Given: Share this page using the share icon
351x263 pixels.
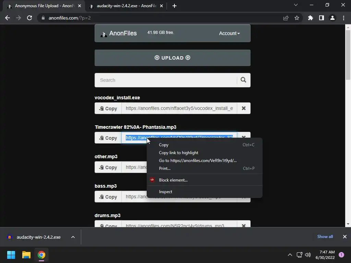Looking at the screenshot, I should 286,18.
